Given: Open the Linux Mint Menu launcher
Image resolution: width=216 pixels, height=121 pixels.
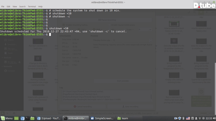Looking at the screenshot, I should (7, 118).
